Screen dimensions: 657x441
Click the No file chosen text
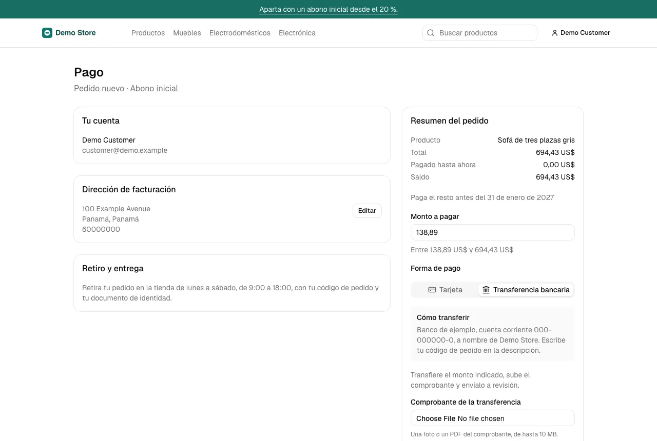click(x=481, y=418)
